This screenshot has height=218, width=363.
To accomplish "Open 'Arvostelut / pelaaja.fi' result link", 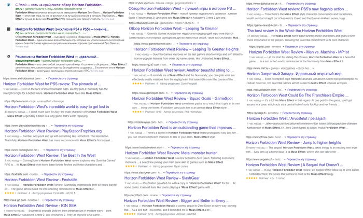I will coord(286,119).
